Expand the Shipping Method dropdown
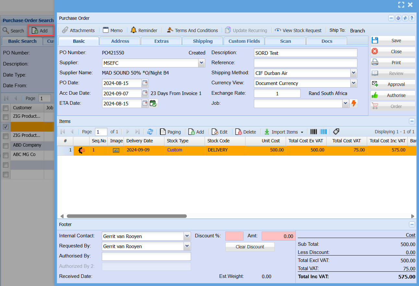This screenshot has height=286, width=419. 353,73
